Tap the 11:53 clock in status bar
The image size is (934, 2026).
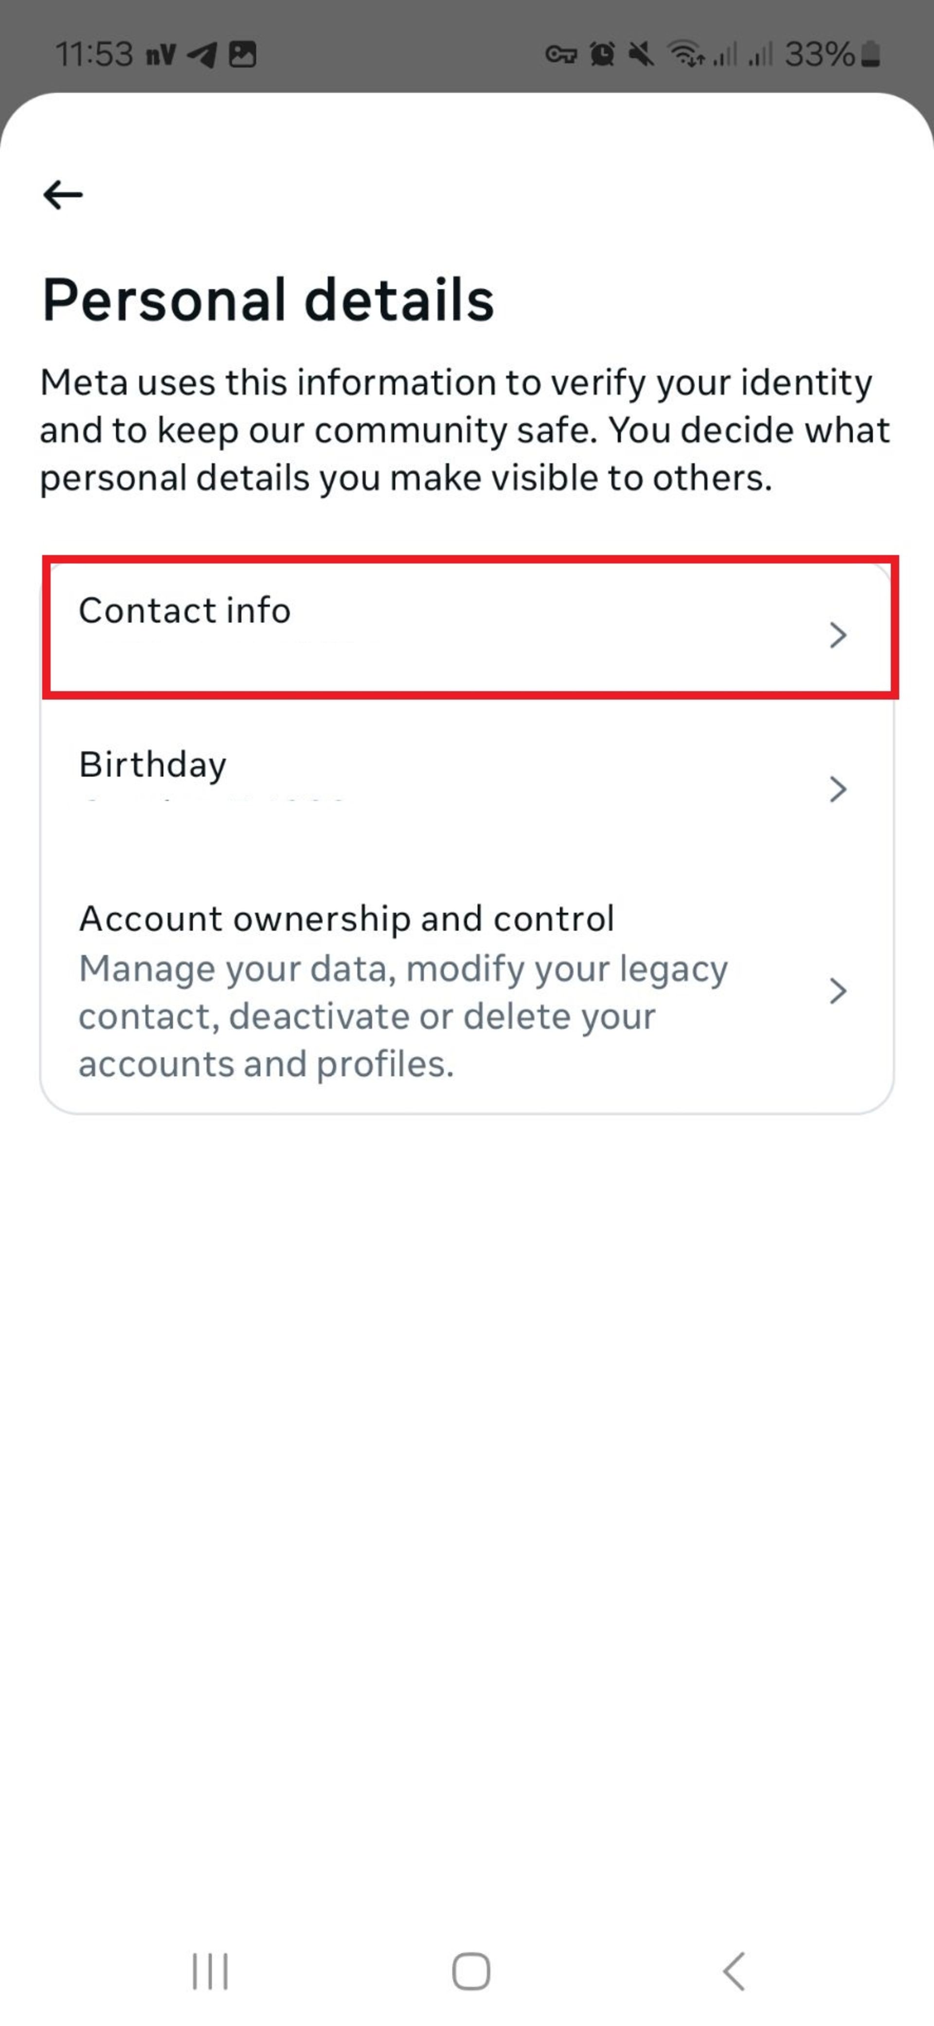click(94, 54)
